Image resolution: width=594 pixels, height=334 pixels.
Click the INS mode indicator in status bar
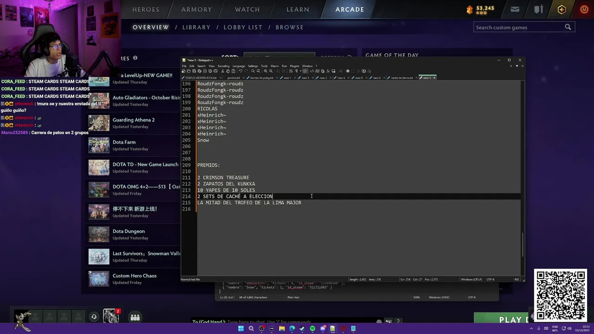(x=517, y=279)
